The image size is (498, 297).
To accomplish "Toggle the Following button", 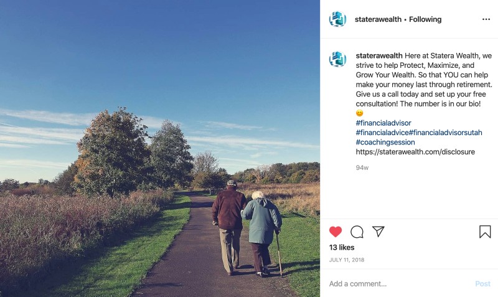I will (x=425, y=19).
